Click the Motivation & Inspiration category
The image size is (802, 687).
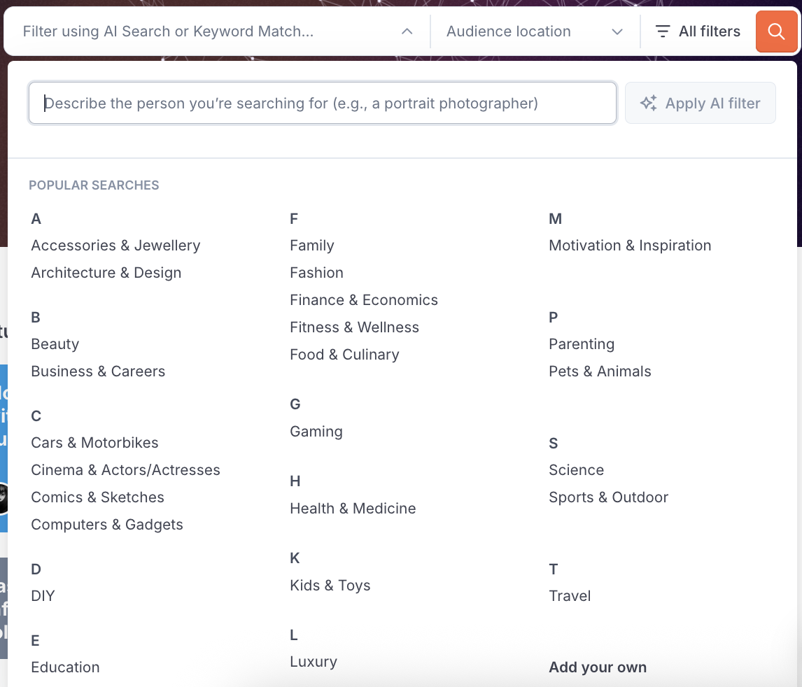(630, 246)
